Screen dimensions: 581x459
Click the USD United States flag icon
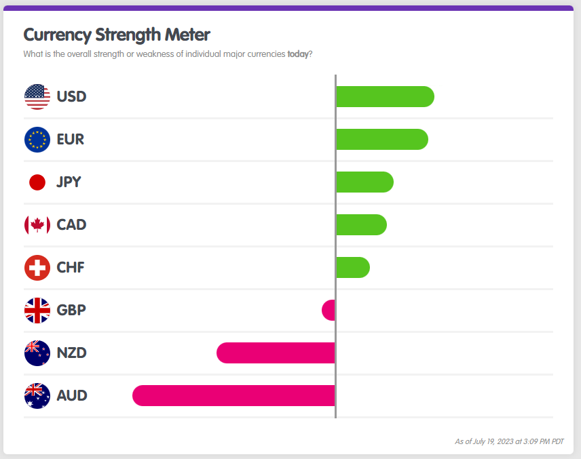pos(37,96)
